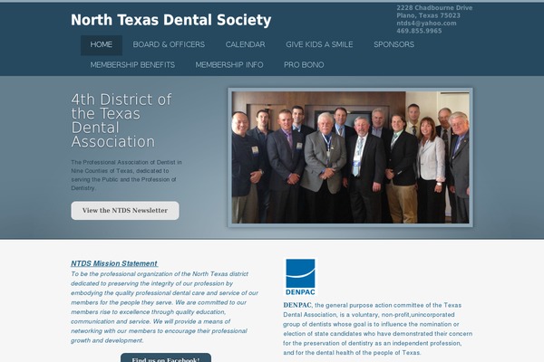The height and width of the screenshot is (362, 544).
Task: Click the Find us on Facebook button
Action: (x=166, y=357)
